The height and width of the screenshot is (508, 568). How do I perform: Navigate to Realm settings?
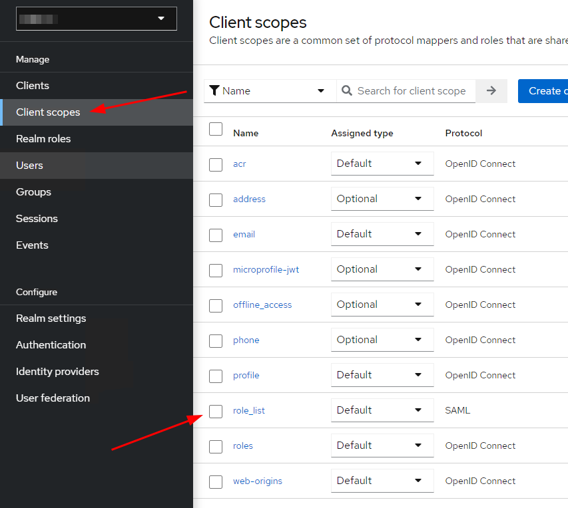[x=51, y=318]
